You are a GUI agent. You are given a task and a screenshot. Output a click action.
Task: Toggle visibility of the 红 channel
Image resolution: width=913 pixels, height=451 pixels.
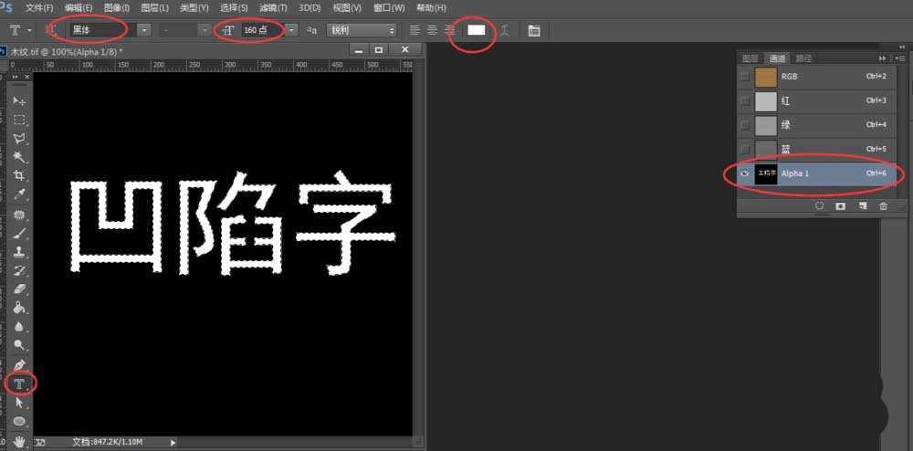744,100
